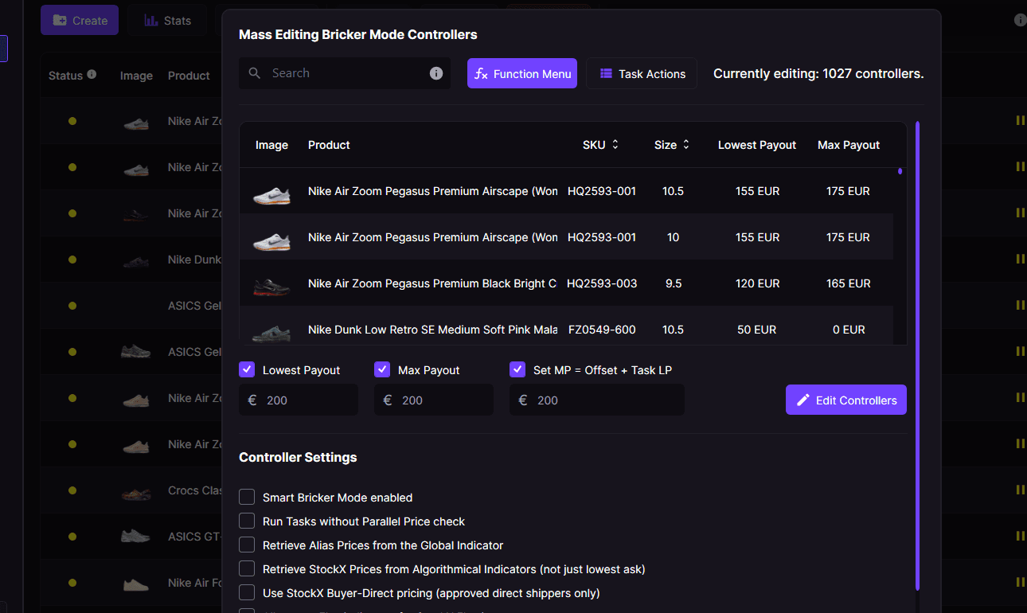
Task: Click the Search input field
Action: [345, 73]
